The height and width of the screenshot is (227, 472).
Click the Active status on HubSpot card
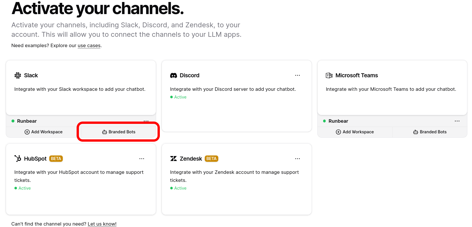[x=22, y=188]
